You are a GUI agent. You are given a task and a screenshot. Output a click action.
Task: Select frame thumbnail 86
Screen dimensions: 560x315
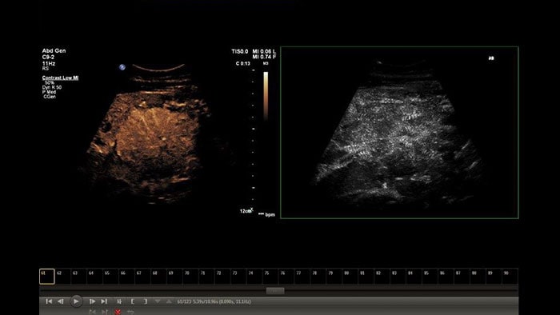point(446,277)
